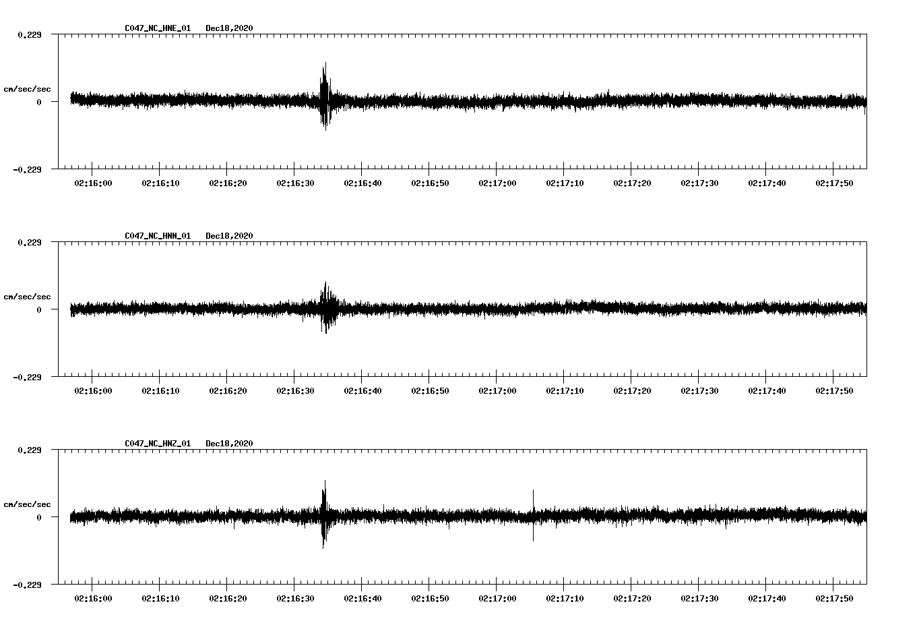Select the earthquake spike on the HNN trace

click(327, 307)
